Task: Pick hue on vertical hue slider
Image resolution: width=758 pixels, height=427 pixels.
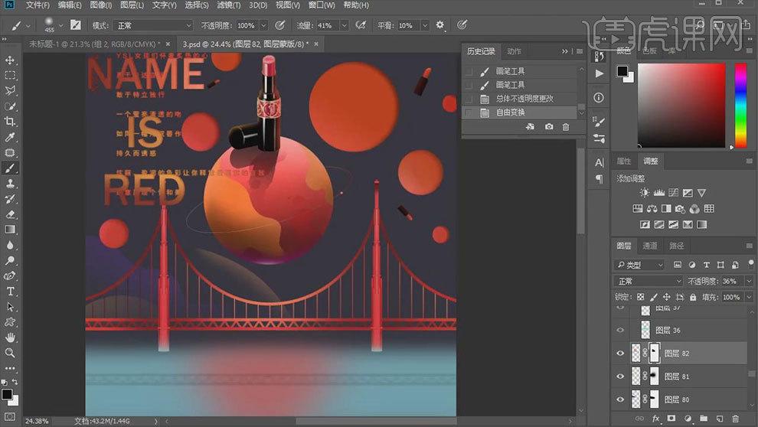Action: pyautogui.click(x=740, y=105)
